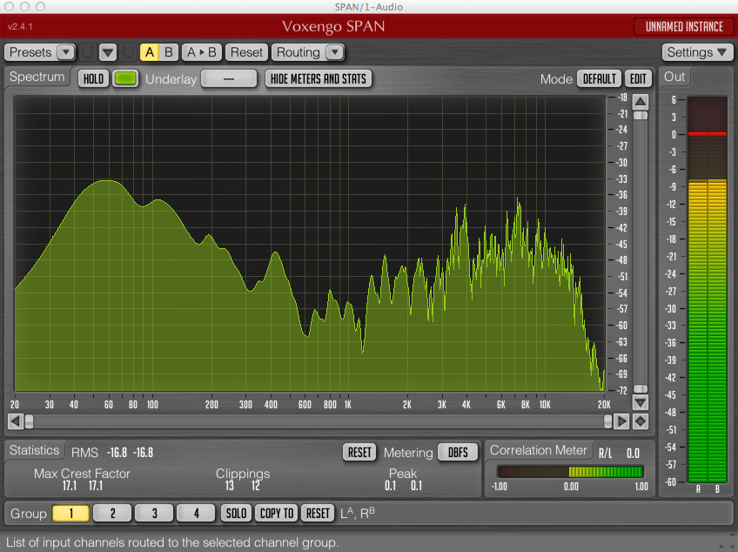Click the redo circular arrow icon
This screenshot has height=552, width=738.
(128, 52)
